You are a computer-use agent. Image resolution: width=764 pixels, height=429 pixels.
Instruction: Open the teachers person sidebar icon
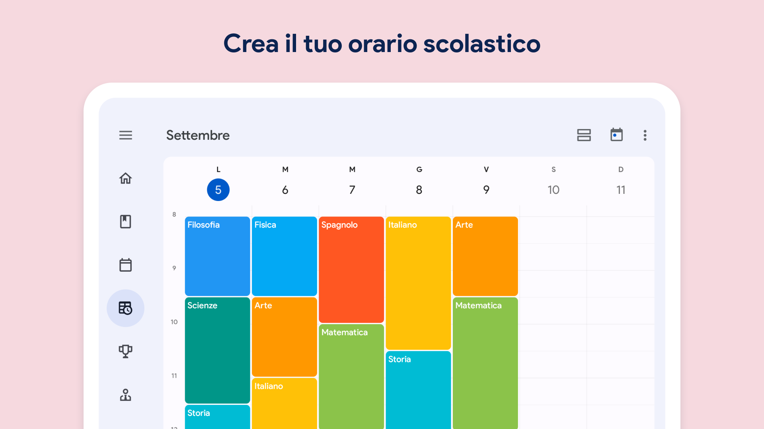[x=125, y=395]
